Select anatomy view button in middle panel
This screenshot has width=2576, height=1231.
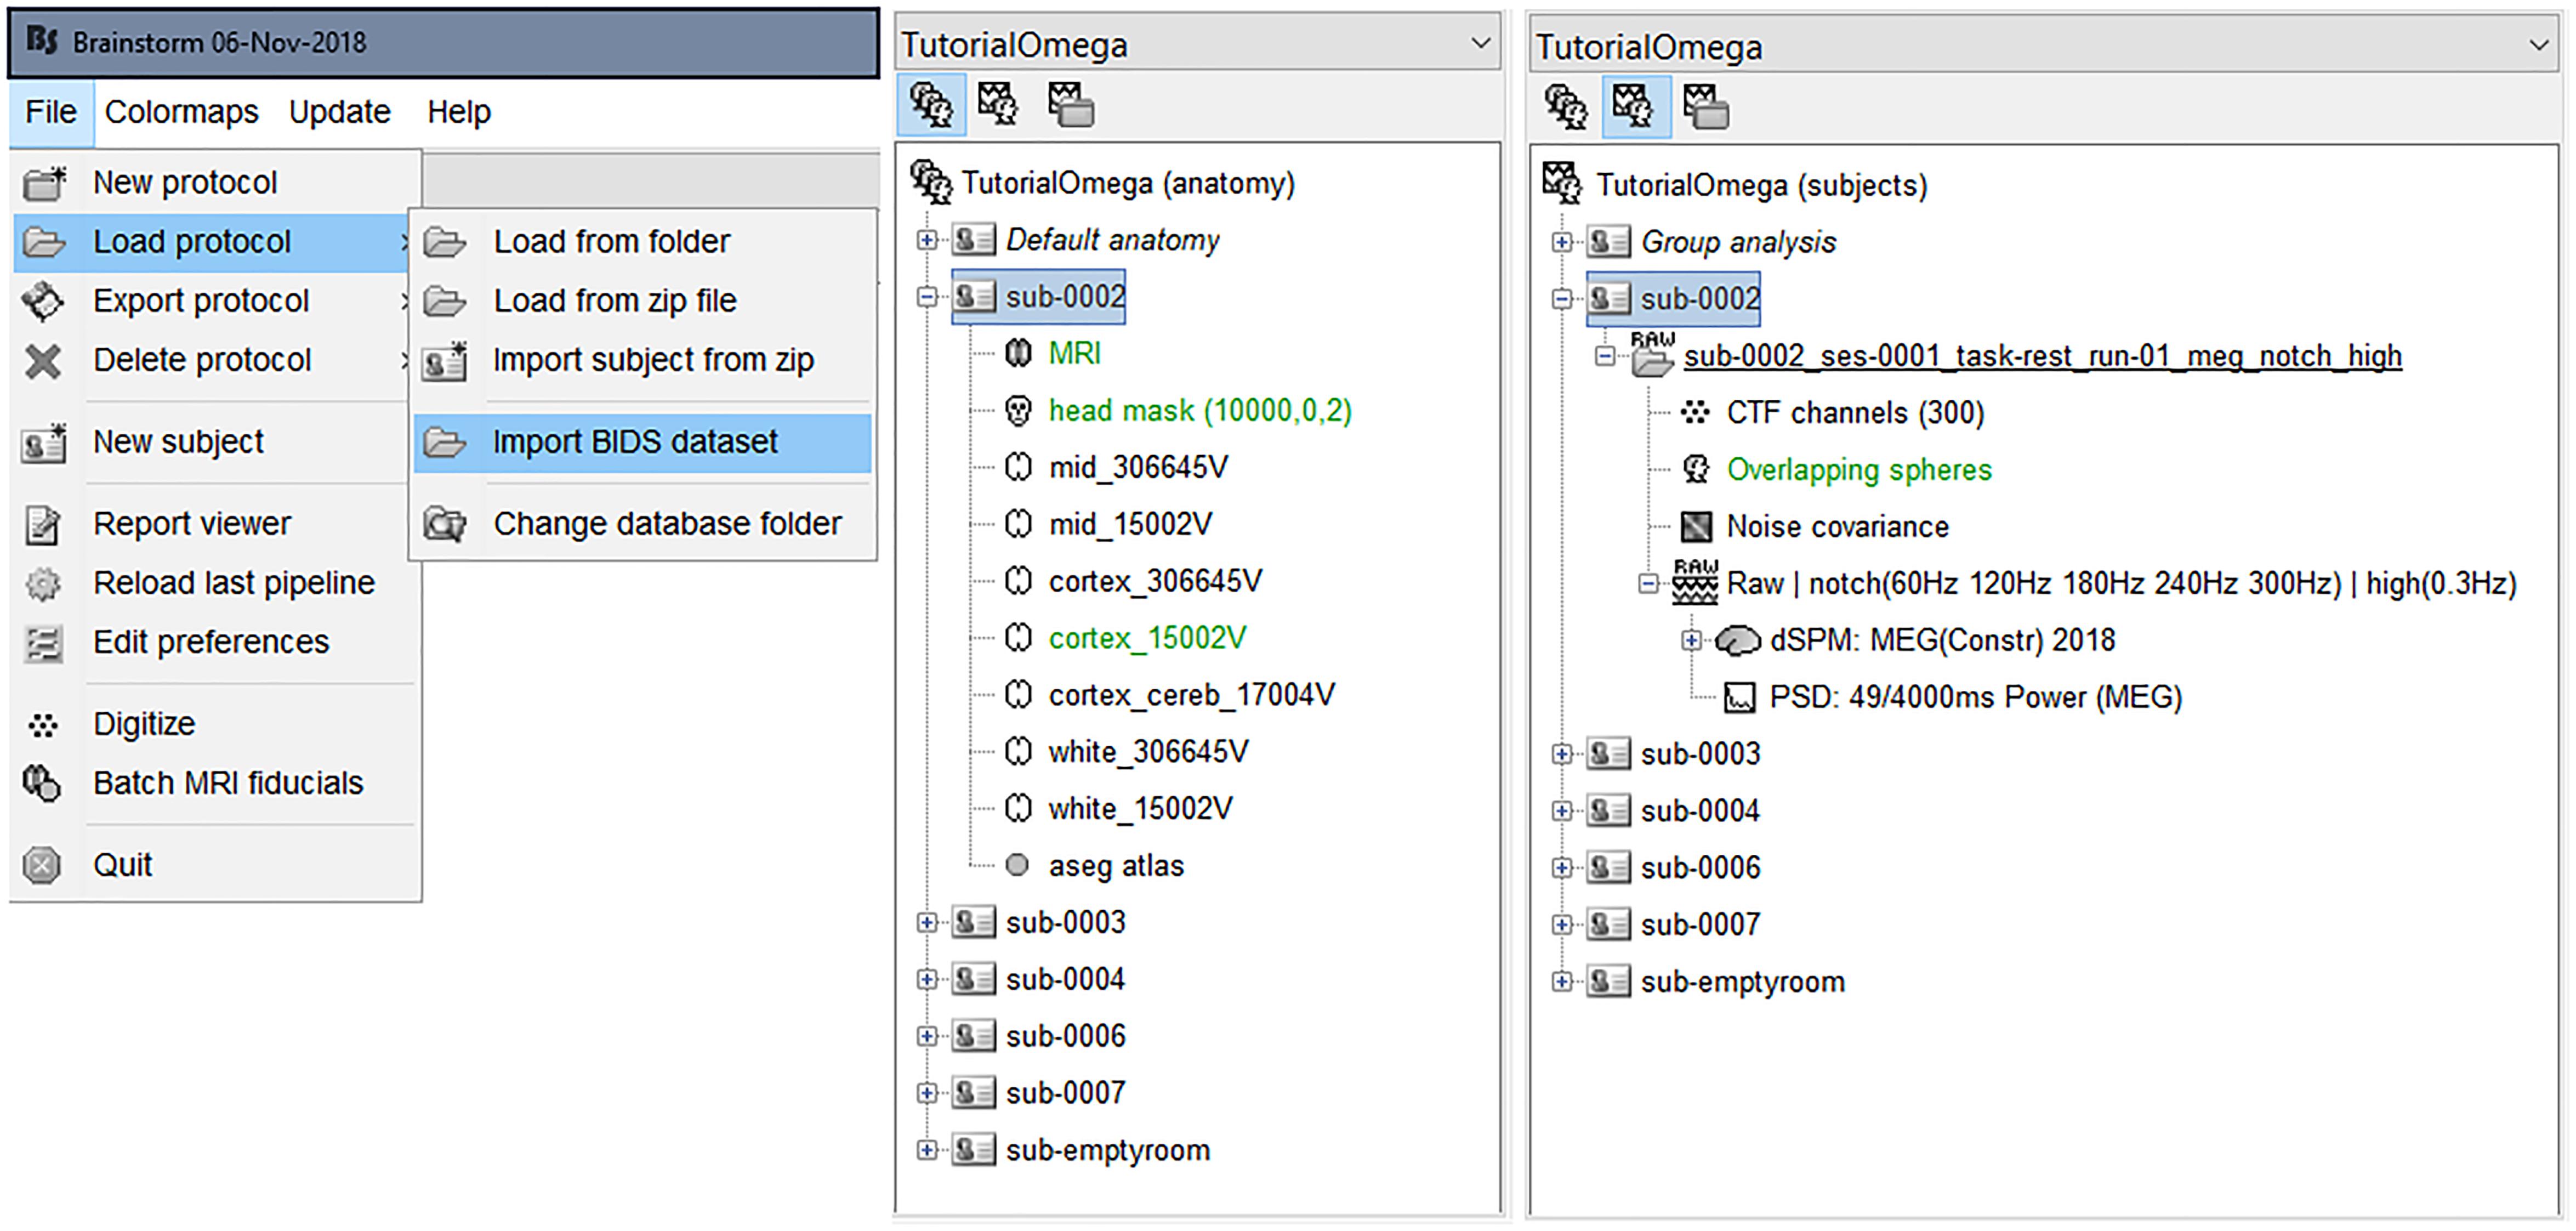931,104
